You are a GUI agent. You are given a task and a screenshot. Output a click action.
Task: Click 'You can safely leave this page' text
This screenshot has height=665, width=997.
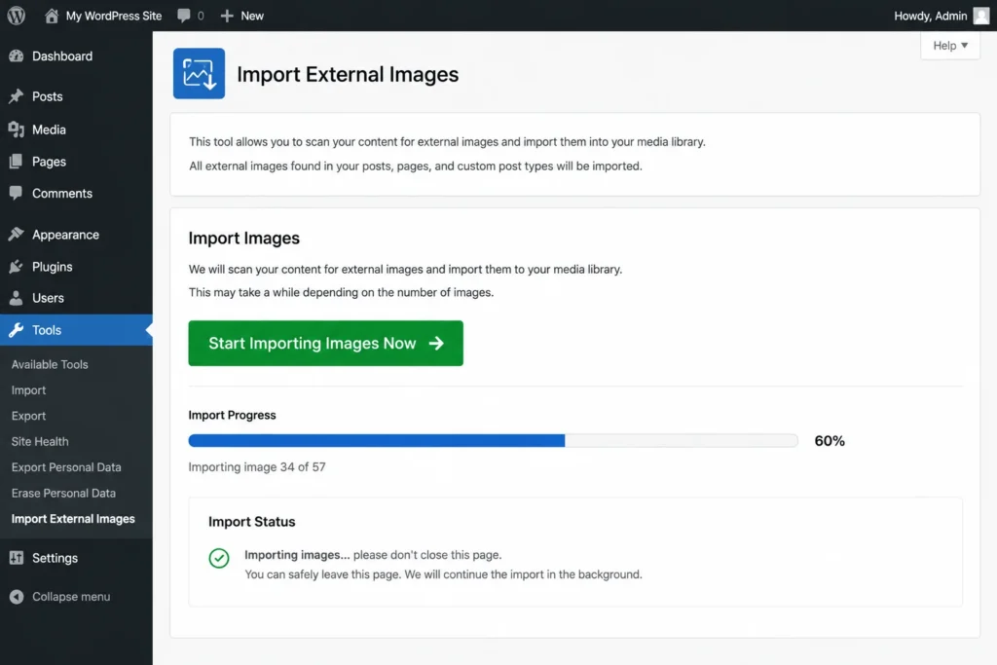pyautogui.click(x=444, y=574)
